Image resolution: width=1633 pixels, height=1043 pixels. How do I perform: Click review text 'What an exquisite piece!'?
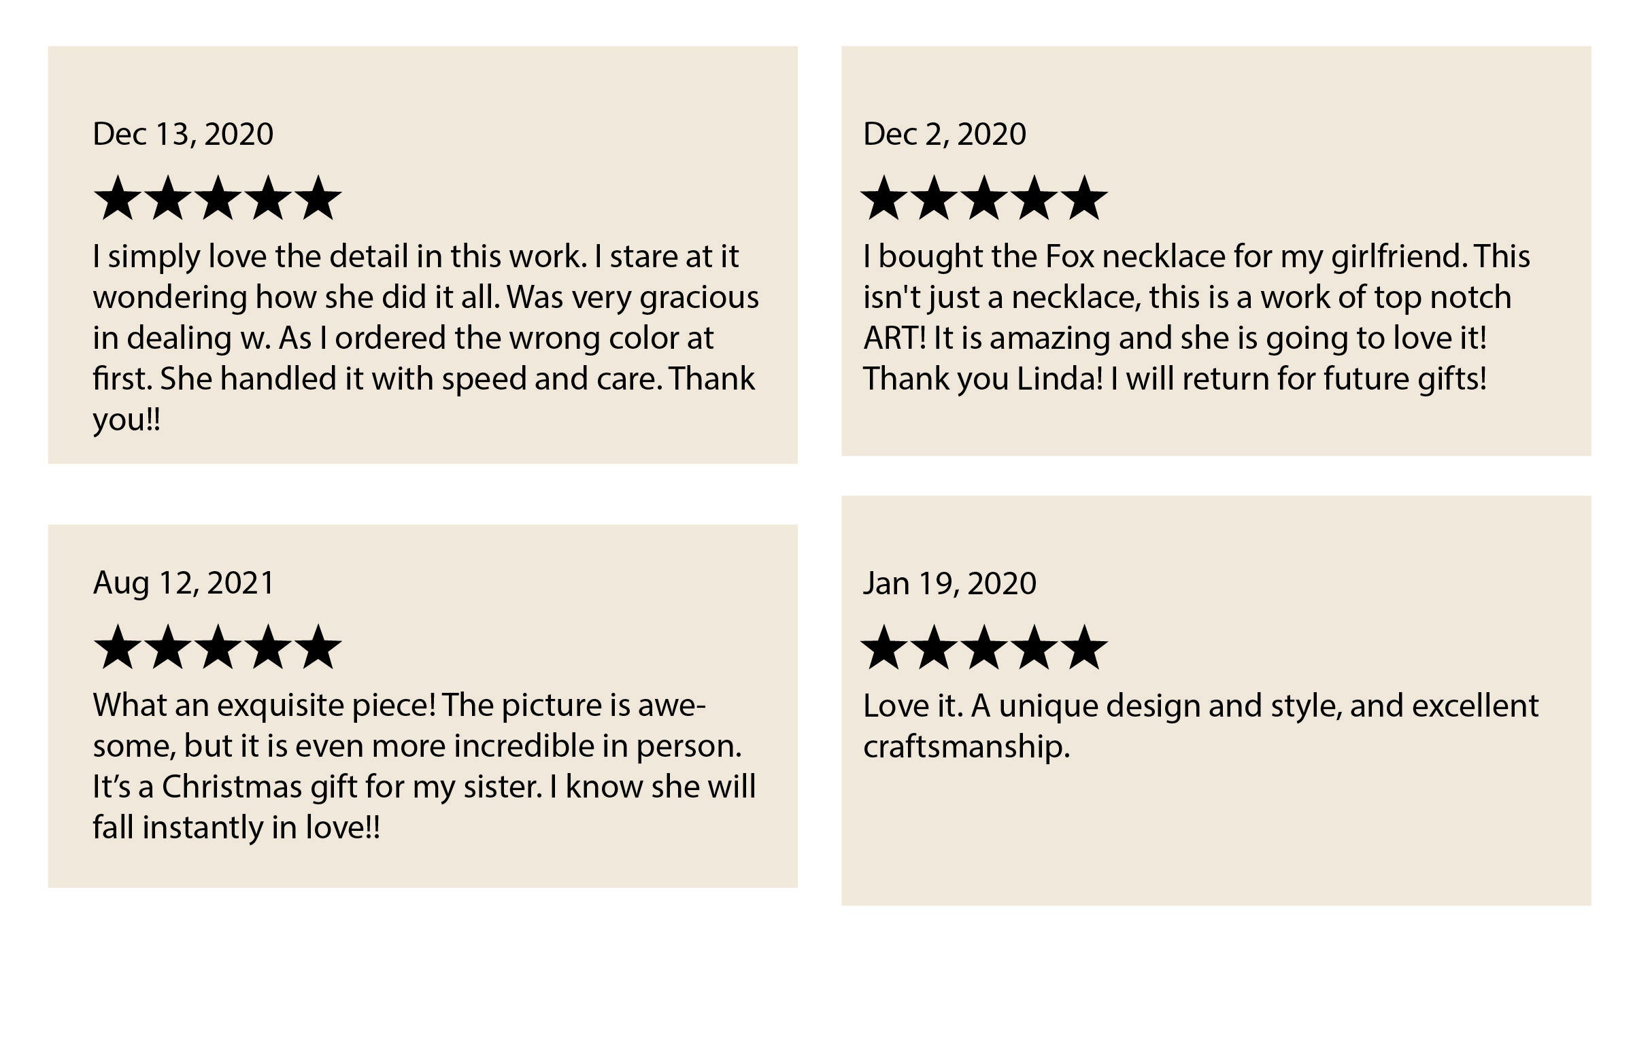coord(424,766)
